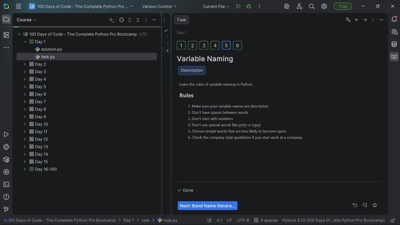Open IDE settings gear

pos(324,6)
